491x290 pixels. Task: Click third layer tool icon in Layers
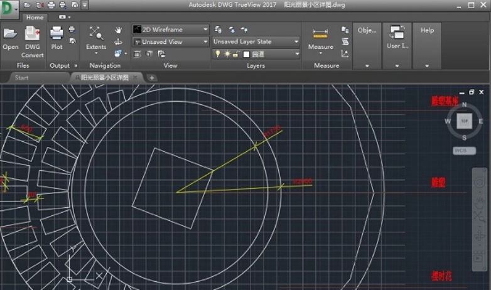coord(244,30)
